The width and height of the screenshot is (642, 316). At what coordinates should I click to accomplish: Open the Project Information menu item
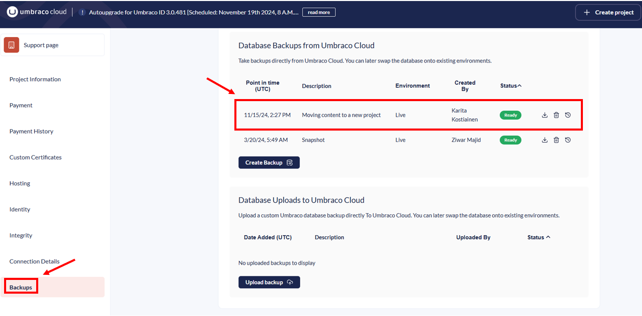click(35, 79)
